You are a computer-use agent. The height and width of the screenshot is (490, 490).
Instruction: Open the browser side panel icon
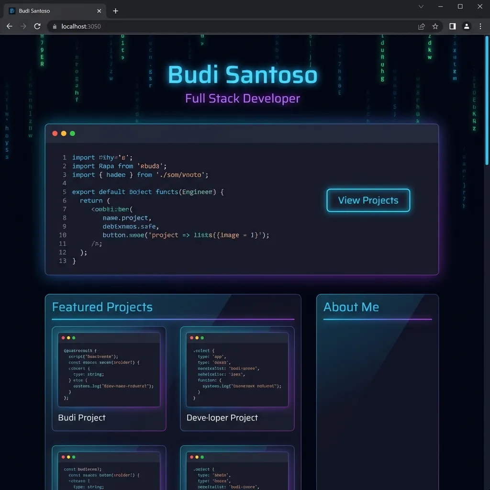tap(452, 26)
